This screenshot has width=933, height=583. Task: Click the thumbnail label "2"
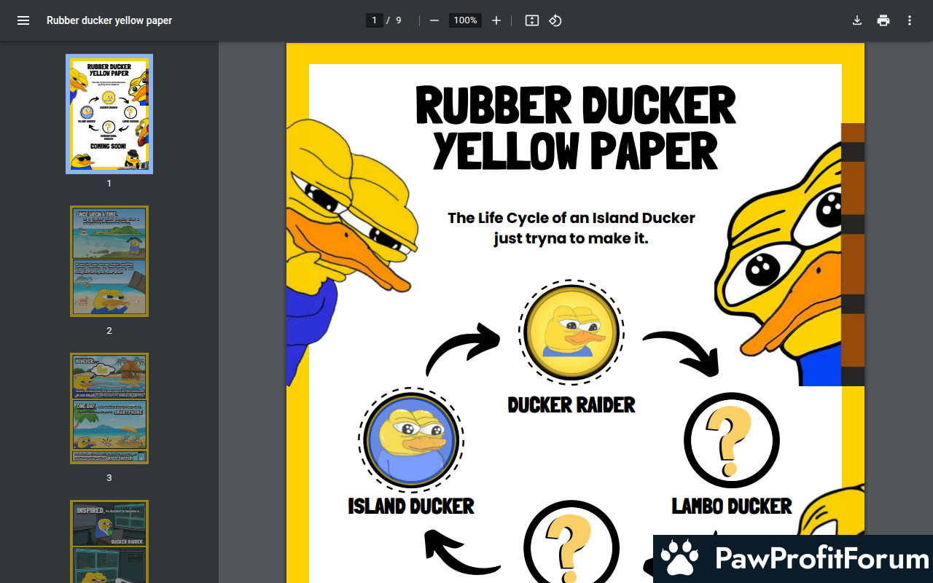109,331
